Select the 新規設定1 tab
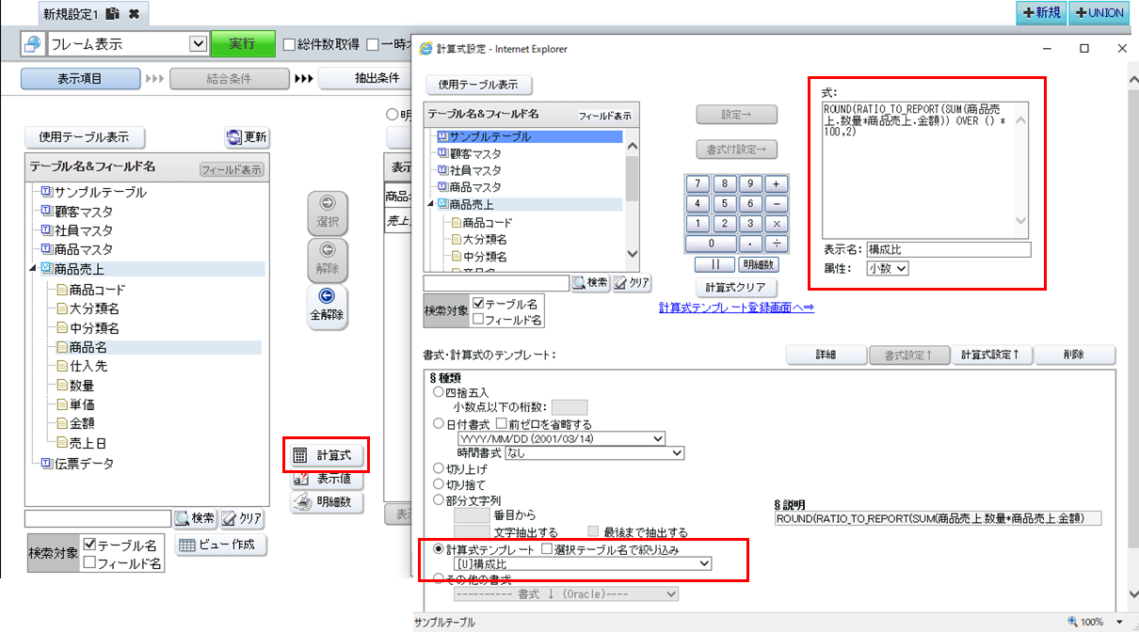The width and height of the screenshot is (1139, 632). coord(71,14)
